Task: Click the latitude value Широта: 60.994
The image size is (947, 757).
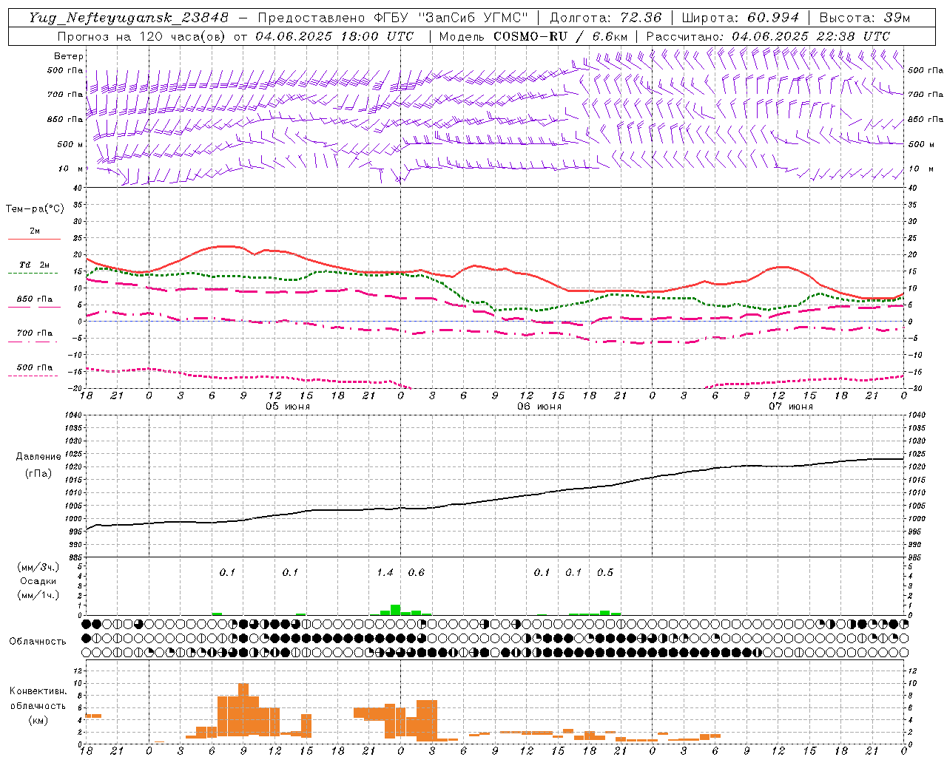Action: point(741,18)
